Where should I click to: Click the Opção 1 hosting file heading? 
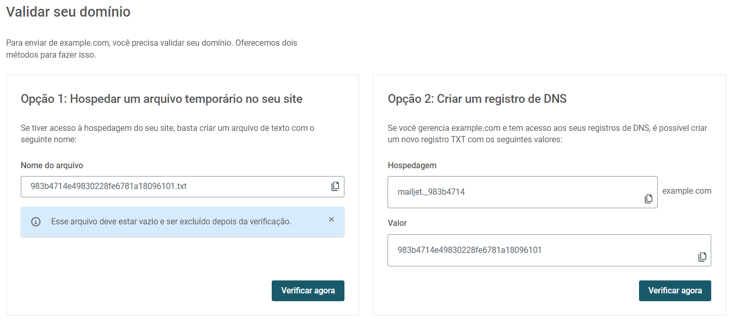(162, 99)
